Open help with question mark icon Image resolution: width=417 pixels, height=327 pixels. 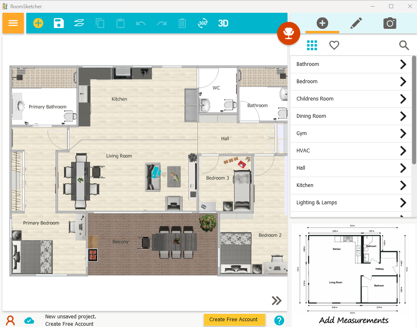279,320
